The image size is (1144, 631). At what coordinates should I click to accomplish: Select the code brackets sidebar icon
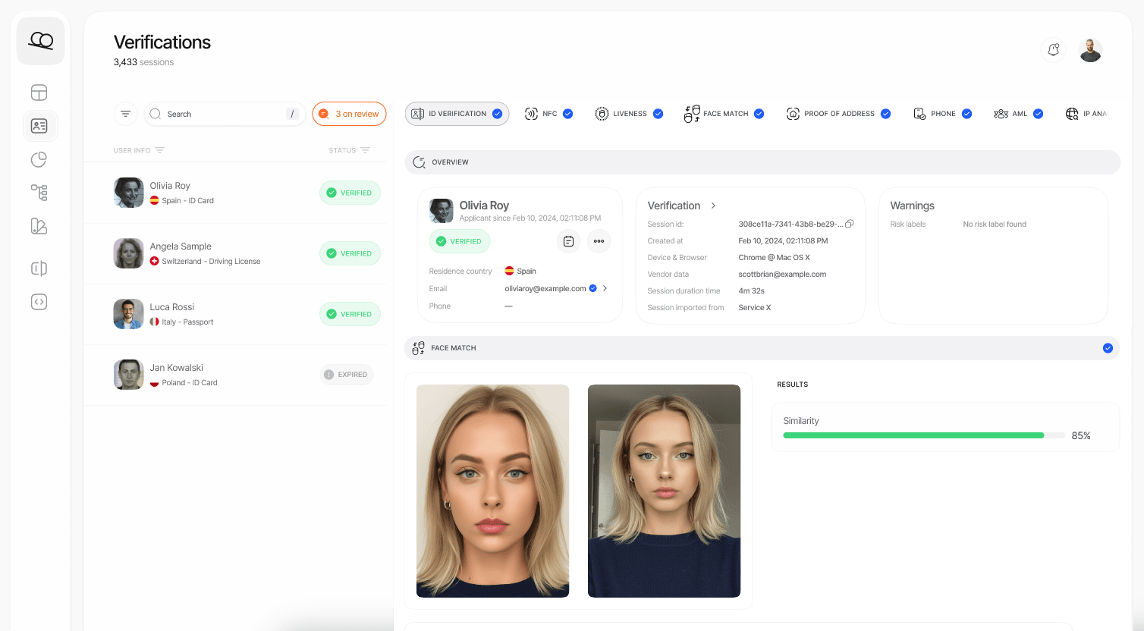click(x=39, y=301)
